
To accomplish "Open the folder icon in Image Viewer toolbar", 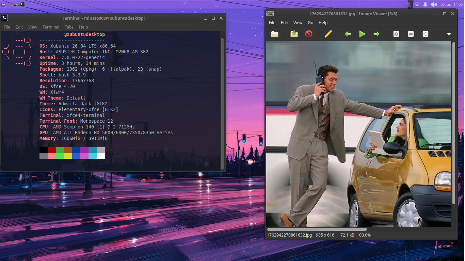I will pos(275,34).
